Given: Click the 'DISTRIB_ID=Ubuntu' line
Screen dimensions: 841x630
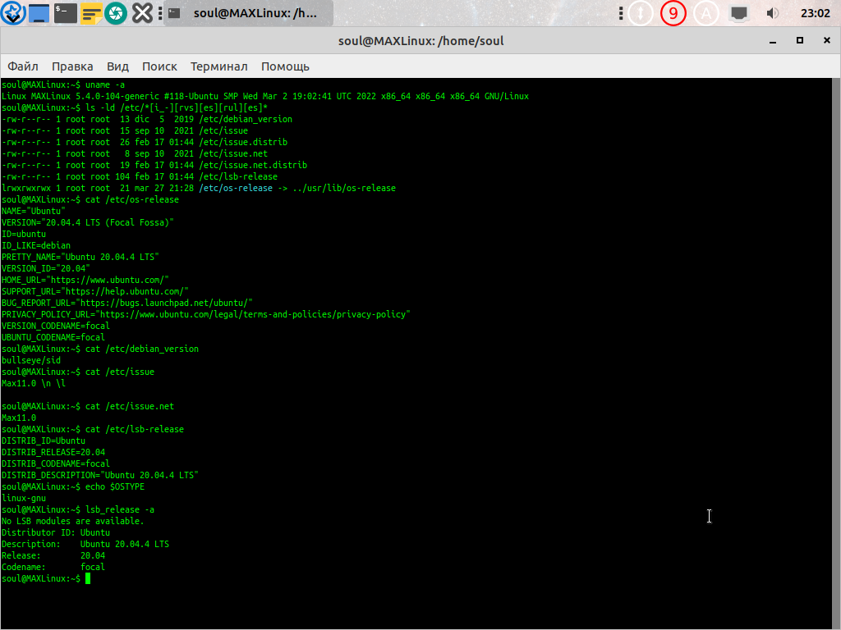Looking at the screenshot, I should coord(44,441).
